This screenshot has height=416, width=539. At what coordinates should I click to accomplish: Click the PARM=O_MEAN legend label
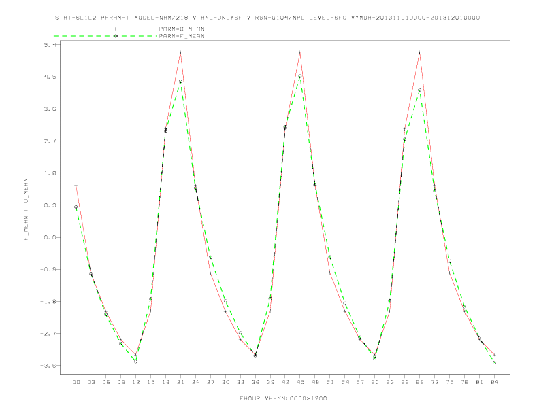pos(182,29)
